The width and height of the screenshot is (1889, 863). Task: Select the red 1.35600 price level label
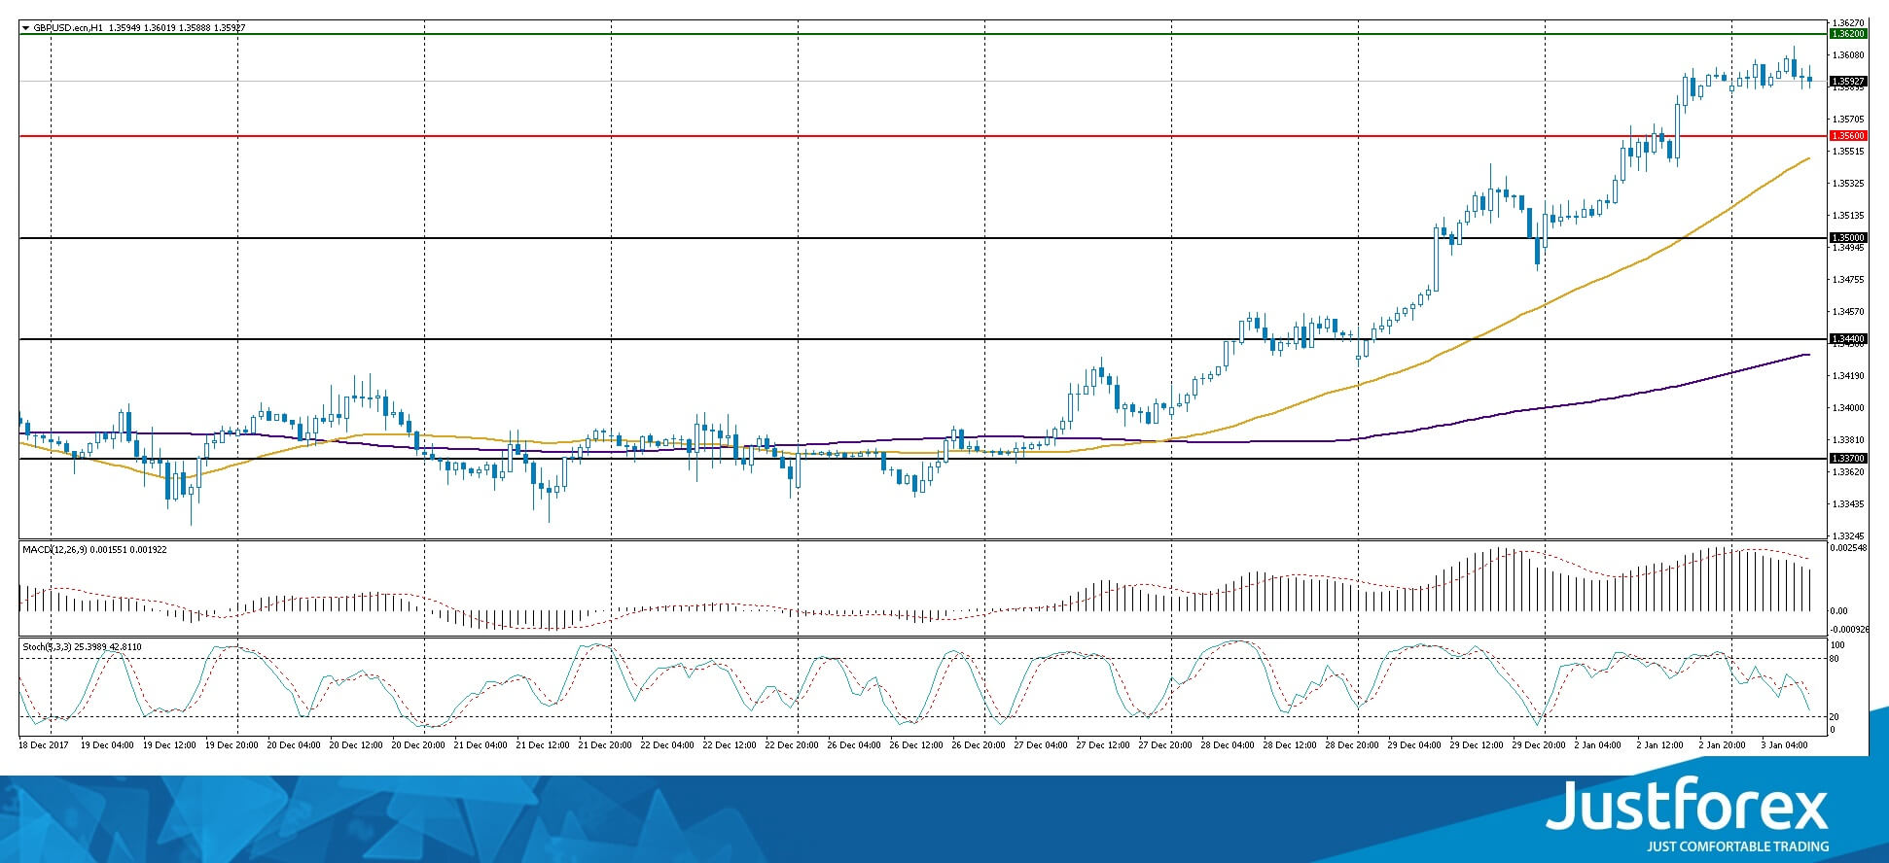click(1848, 136)
